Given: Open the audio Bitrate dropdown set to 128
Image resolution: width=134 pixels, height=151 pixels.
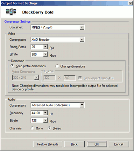Looking at the screenshot, I should (x=39, y=121).
